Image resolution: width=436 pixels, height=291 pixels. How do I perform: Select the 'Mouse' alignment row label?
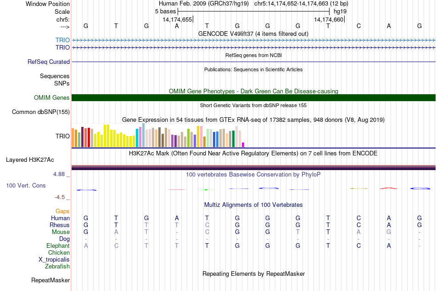tap(61, 232)
